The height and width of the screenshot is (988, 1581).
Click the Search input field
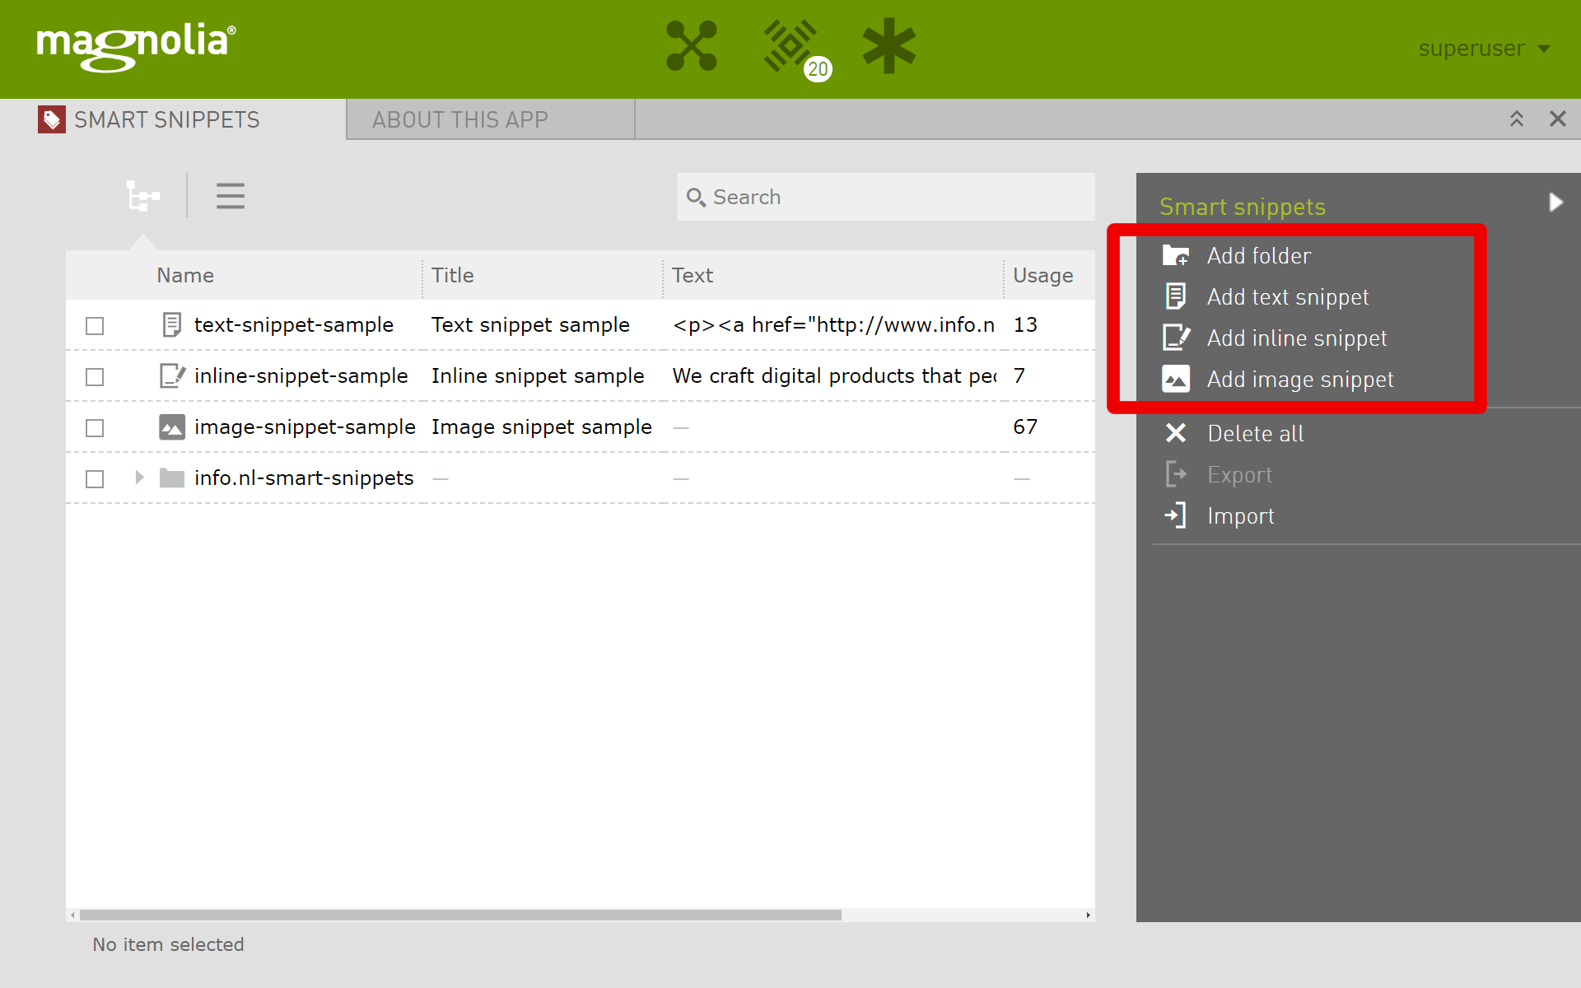(898, 198)
